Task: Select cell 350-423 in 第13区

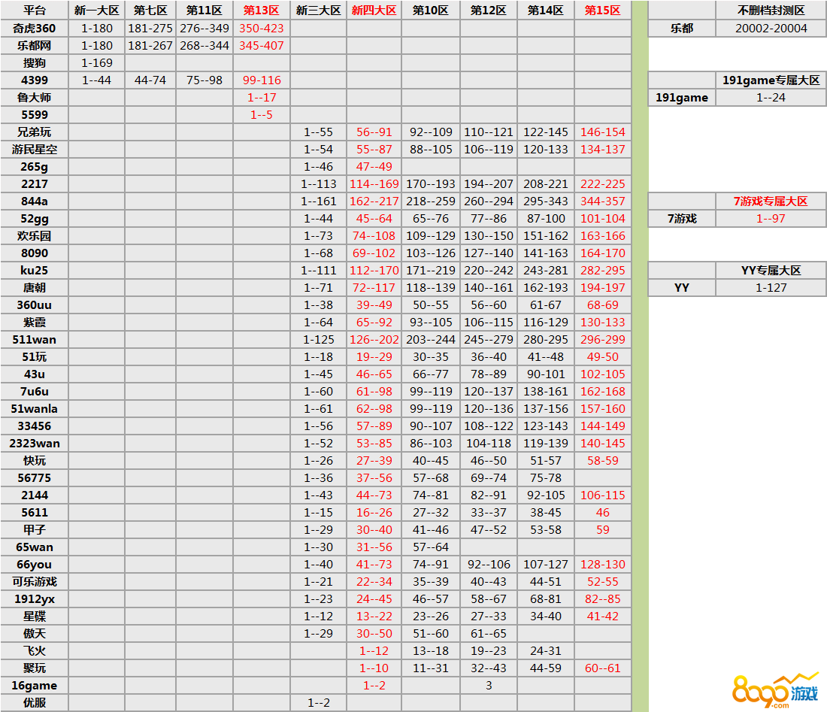Action: (x=261, y=29)
